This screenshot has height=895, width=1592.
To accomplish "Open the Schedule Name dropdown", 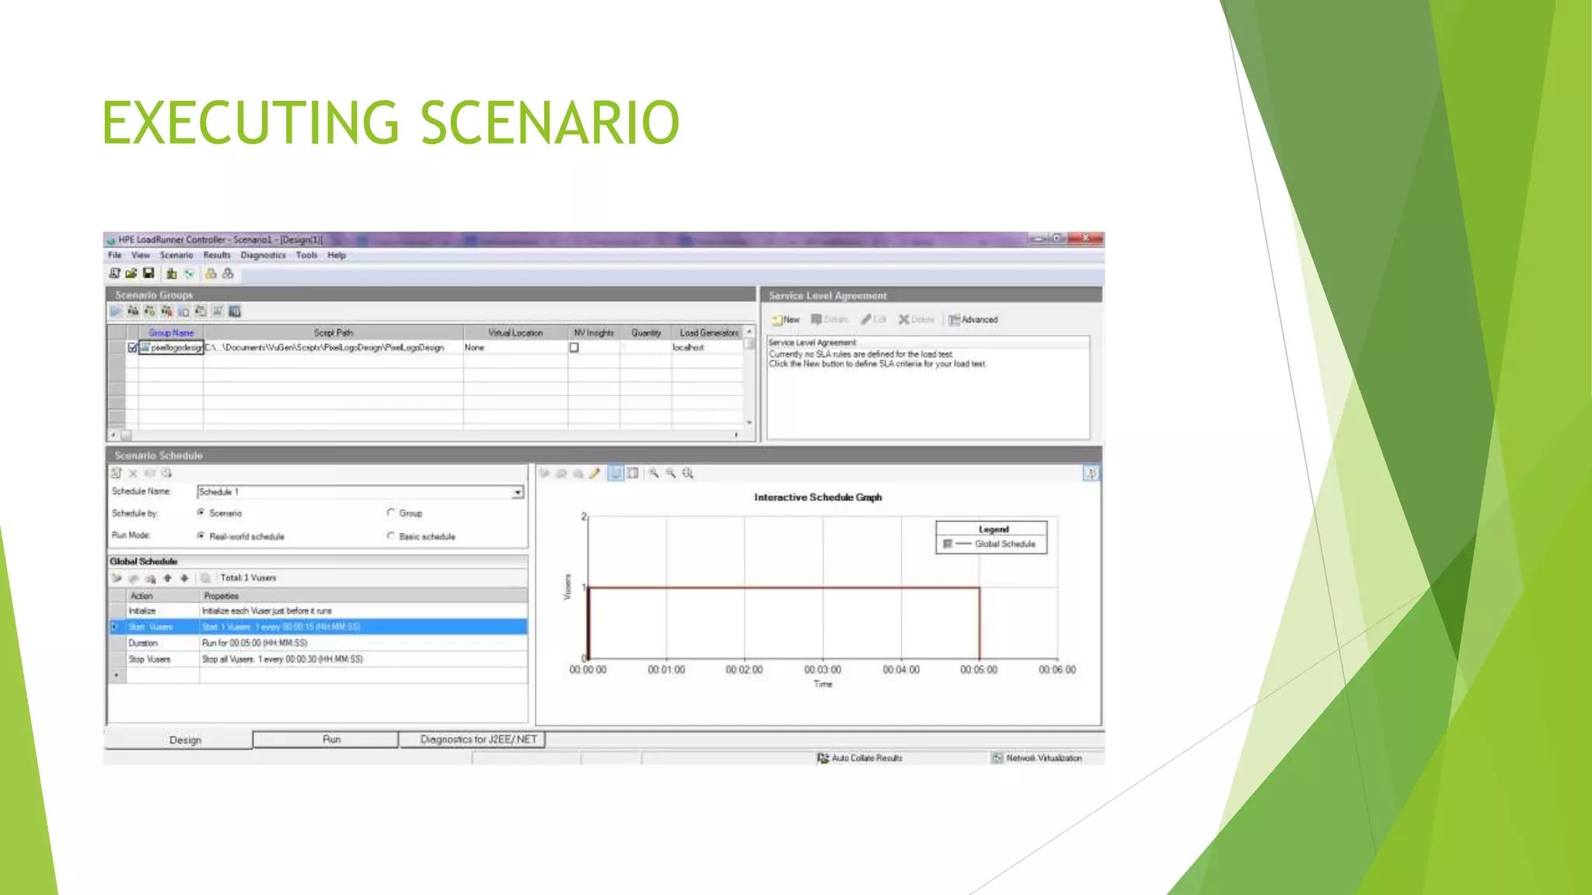I will tap(518, 493).
